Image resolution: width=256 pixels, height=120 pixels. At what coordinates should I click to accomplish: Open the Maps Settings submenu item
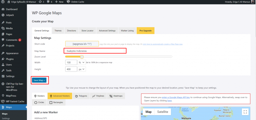tap(6, 118)
